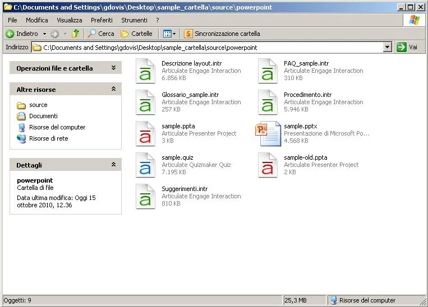This screenshot has width=428, height=307.
Task: Click the FAQ_sample.intr file name
Action: point(306,63)
